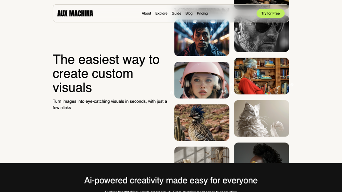View the Pricing page
This screenshot has height=192, width=342.
202,13
